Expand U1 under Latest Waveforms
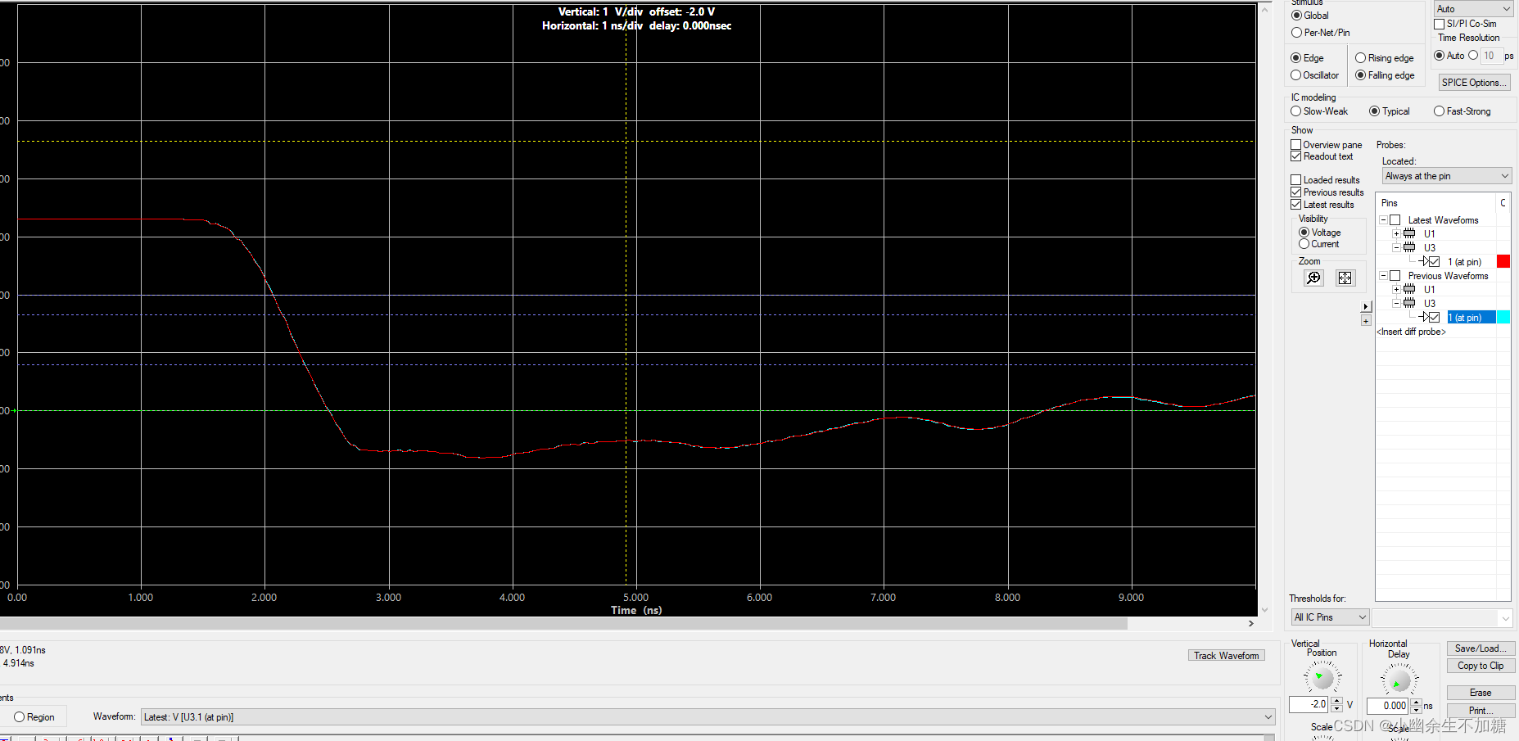Viewport: 1519px width, 741px height. point(1397,233)
